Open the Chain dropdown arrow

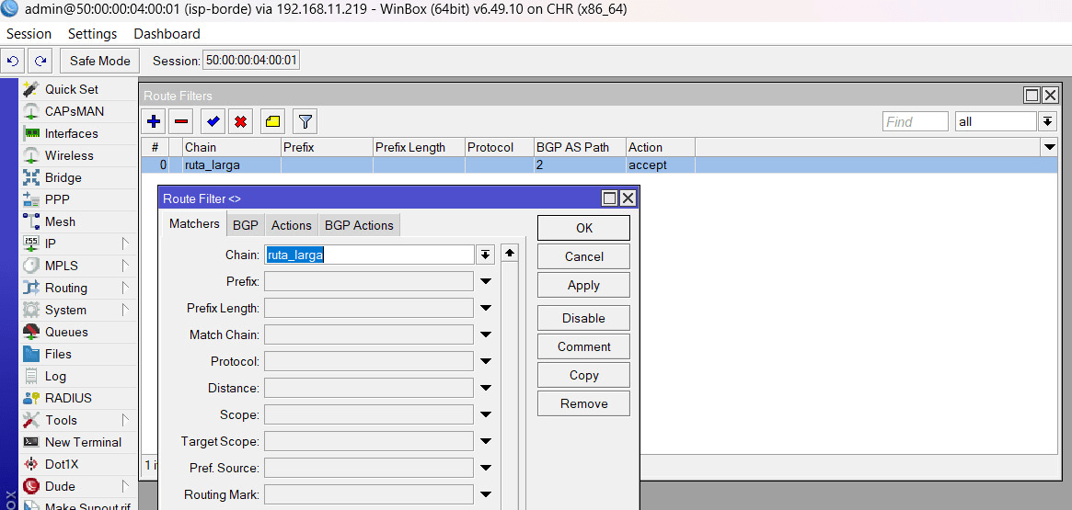click(486, 255)
